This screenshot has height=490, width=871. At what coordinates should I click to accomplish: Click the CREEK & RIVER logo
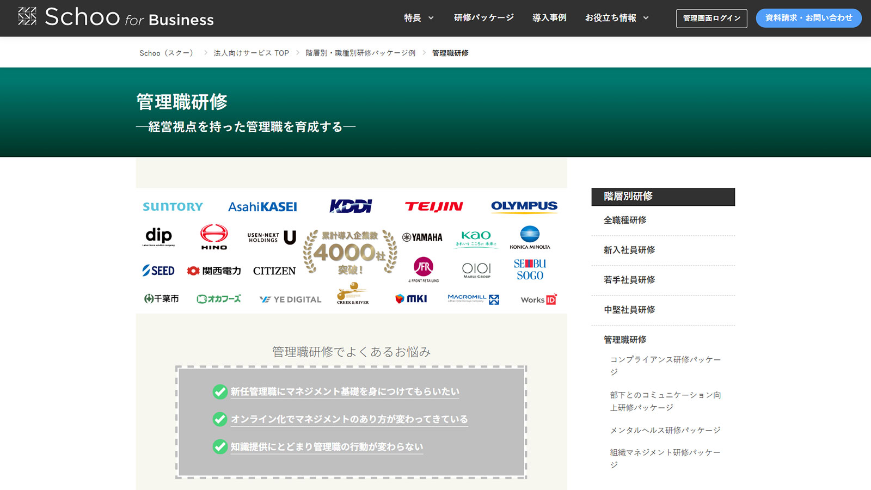pyautogui.click(x=353, y=293)
